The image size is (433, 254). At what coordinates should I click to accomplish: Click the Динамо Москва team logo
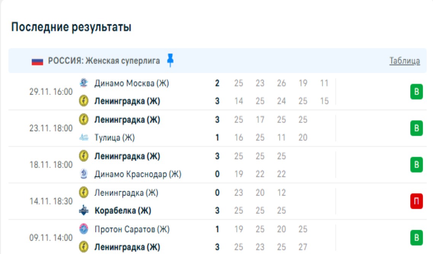tap(83, 83)
